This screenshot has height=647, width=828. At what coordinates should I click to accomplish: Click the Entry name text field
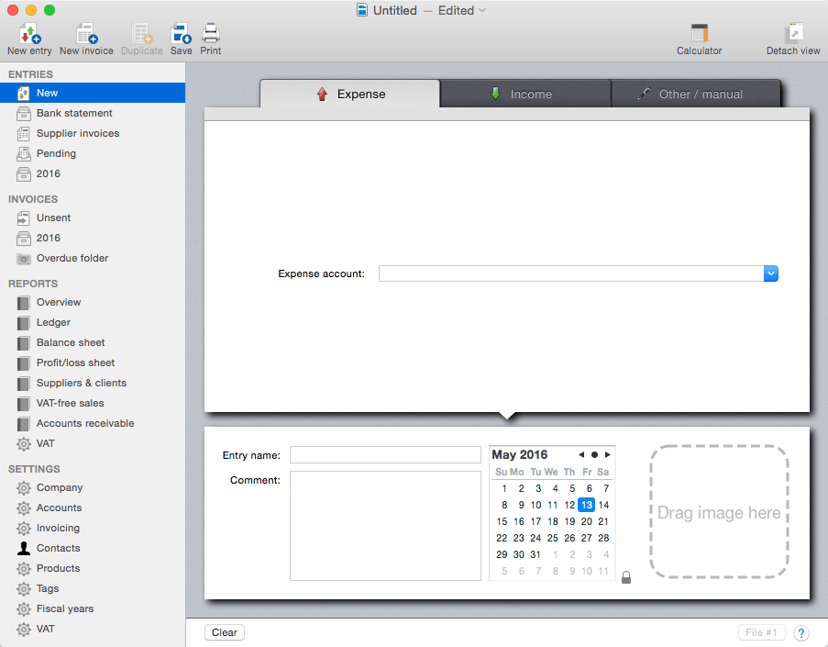(x=385, y=455)
